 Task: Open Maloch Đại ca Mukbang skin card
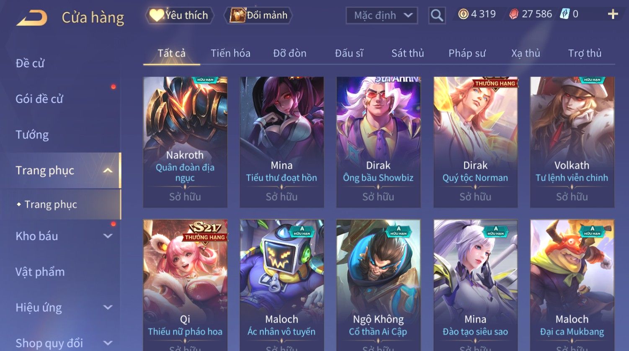[x=572, y=285]
